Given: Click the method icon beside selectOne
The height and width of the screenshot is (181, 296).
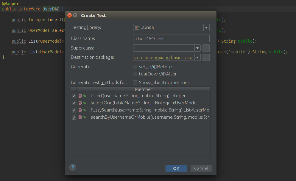Looking at the screenshot, I should pos(80,103).
